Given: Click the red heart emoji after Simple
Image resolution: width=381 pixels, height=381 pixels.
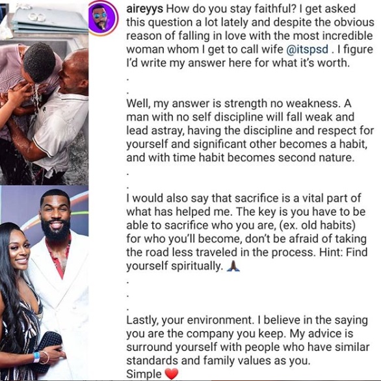Looking at the screenshot, I should [x=172, y=374].
